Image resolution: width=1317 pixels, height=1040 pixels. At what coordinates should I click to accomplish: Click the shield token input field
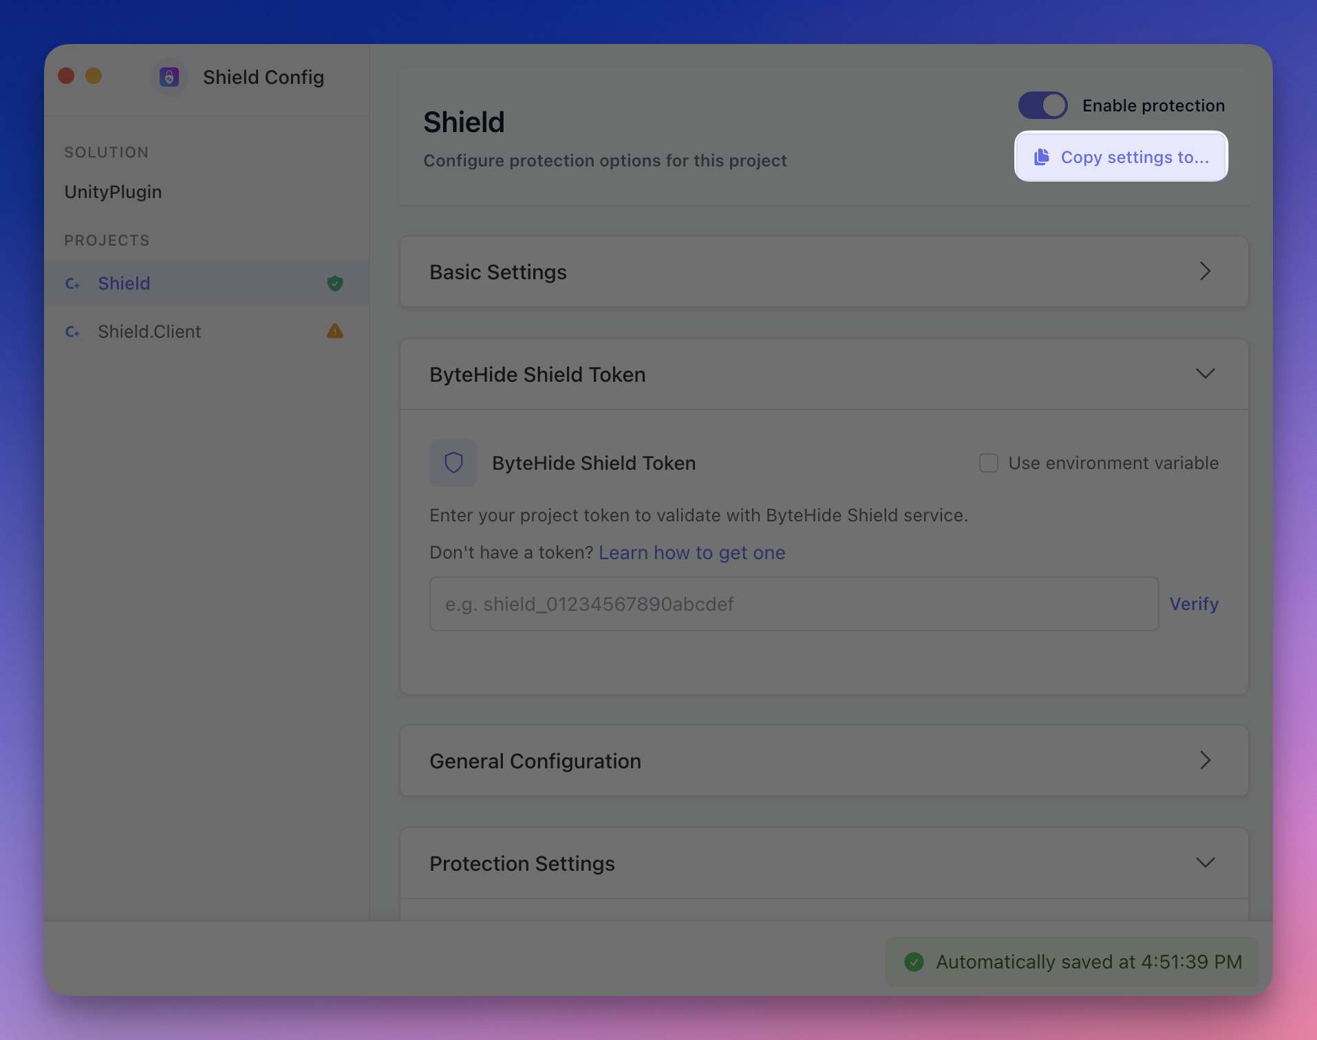click(x=791, y=604)
